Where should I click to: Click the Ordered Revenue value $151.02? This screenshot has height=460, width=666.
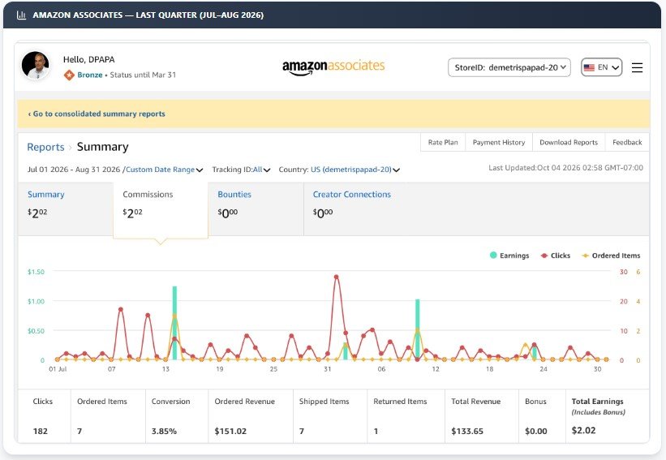click(230, 431)
